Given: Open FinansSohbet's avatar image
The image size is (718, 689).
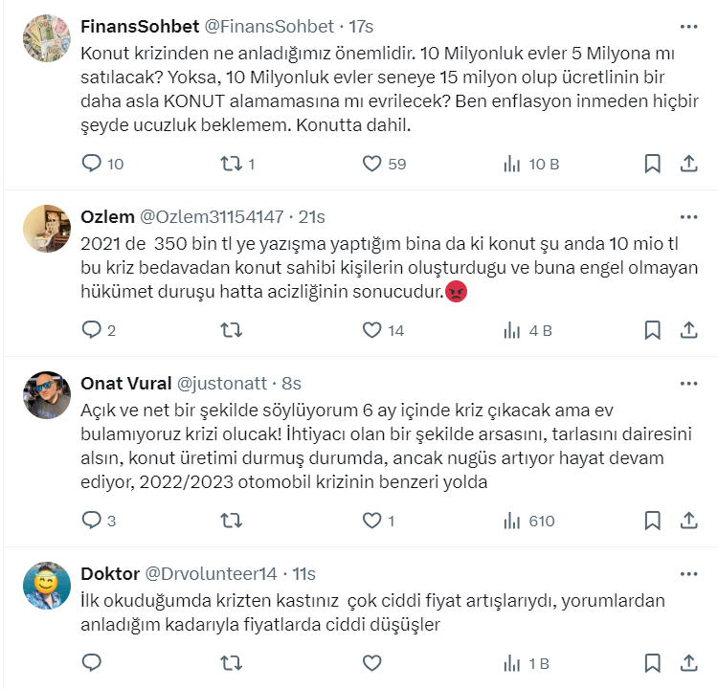Looking at the screenshot, I should (x=47, y=38).
